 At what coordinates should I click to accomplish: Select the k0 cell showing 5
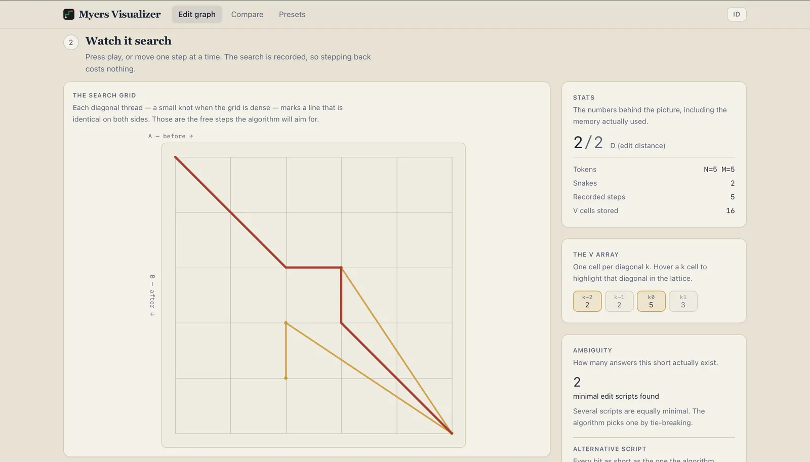click(651, 301)
